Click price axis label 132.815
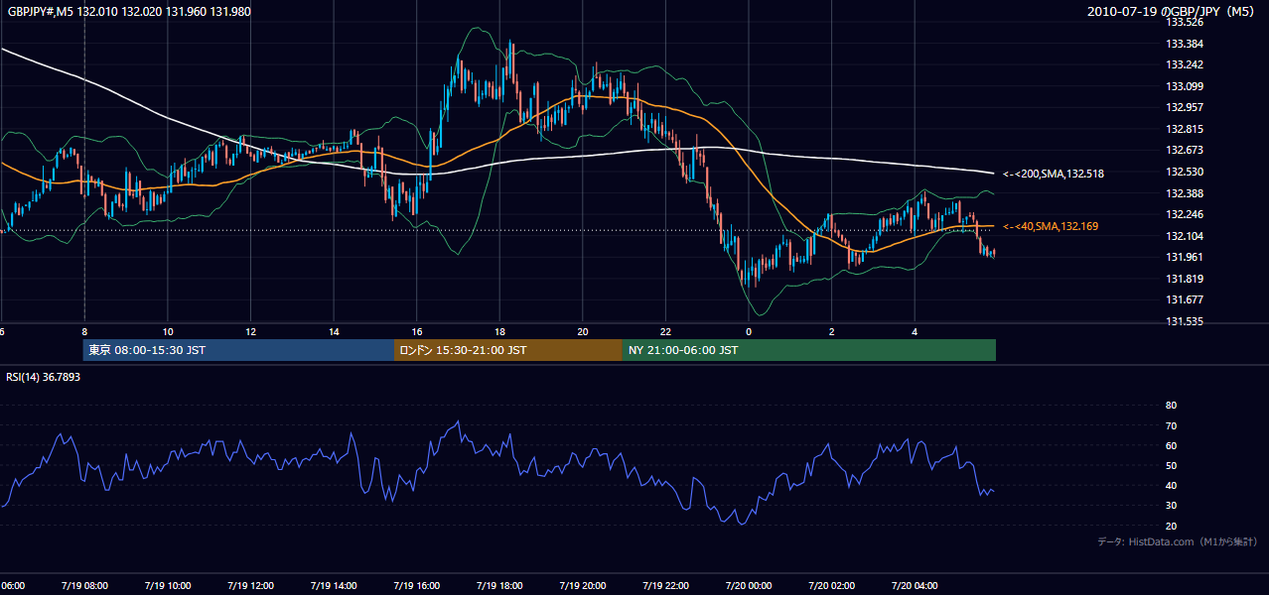1269x595 pixels. pyautogui.click(x=1184, y=129)
